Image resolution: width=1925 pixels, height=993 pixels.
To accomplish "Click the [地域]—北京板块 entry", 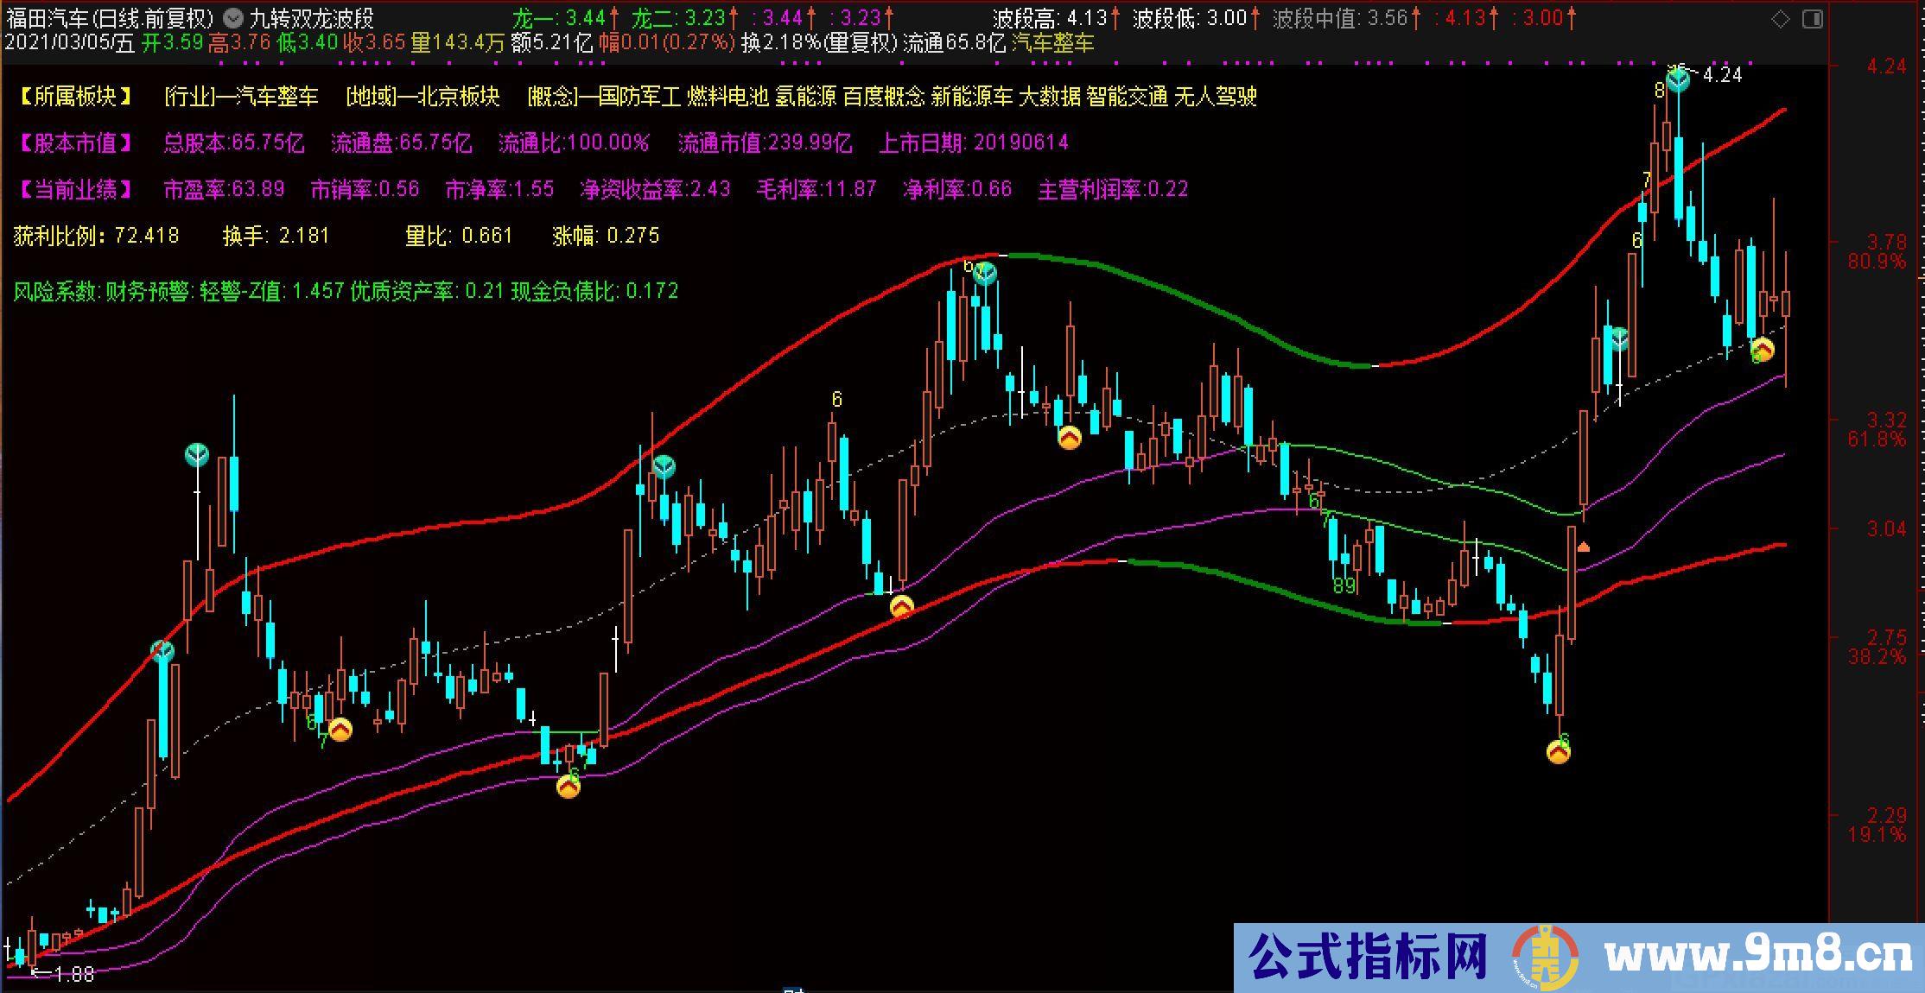I will click(422, 96).
